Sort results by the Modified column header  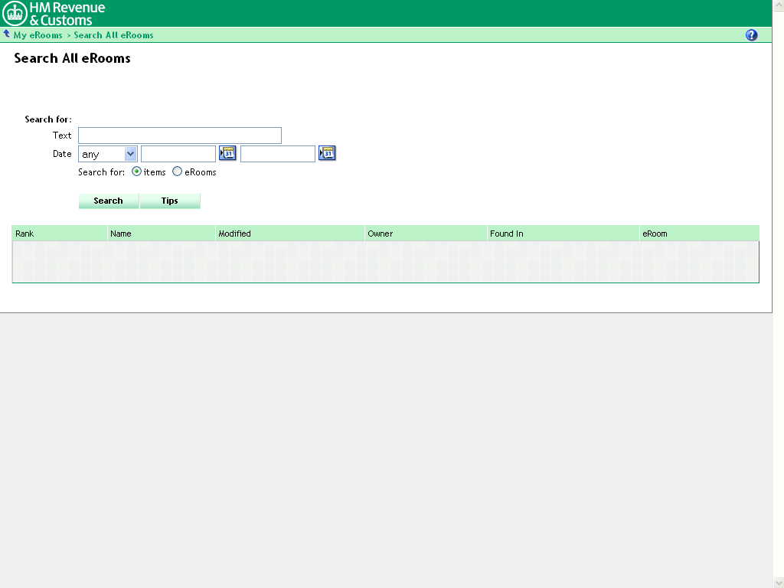click(234, 234)
